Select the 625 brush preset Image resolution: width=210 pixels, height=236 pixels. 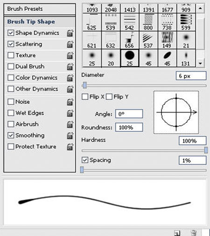tap(92, 22)
